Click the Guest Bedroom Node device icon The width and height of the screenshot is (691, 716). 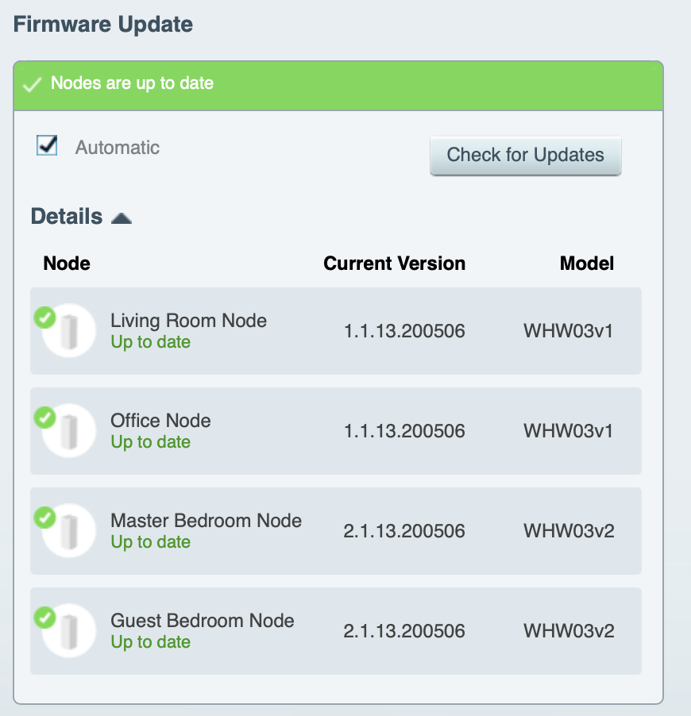tap(69, 630)
